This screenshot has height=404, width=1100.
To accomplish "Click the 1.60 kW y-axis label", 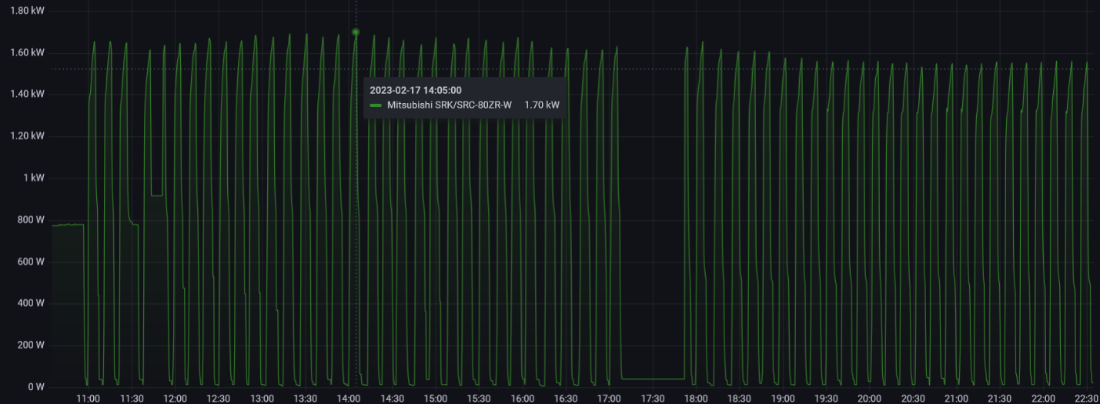I will click(27, 53).
